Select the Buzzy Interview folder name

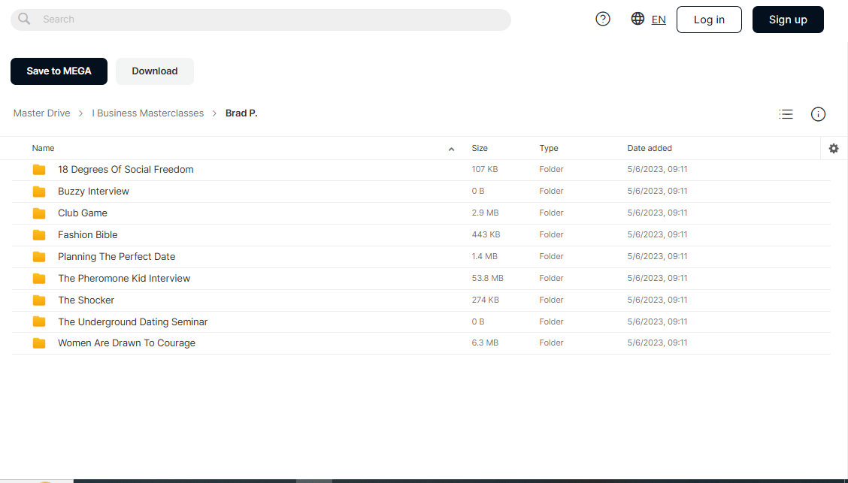pyautogui.click(x=93, y=192)
